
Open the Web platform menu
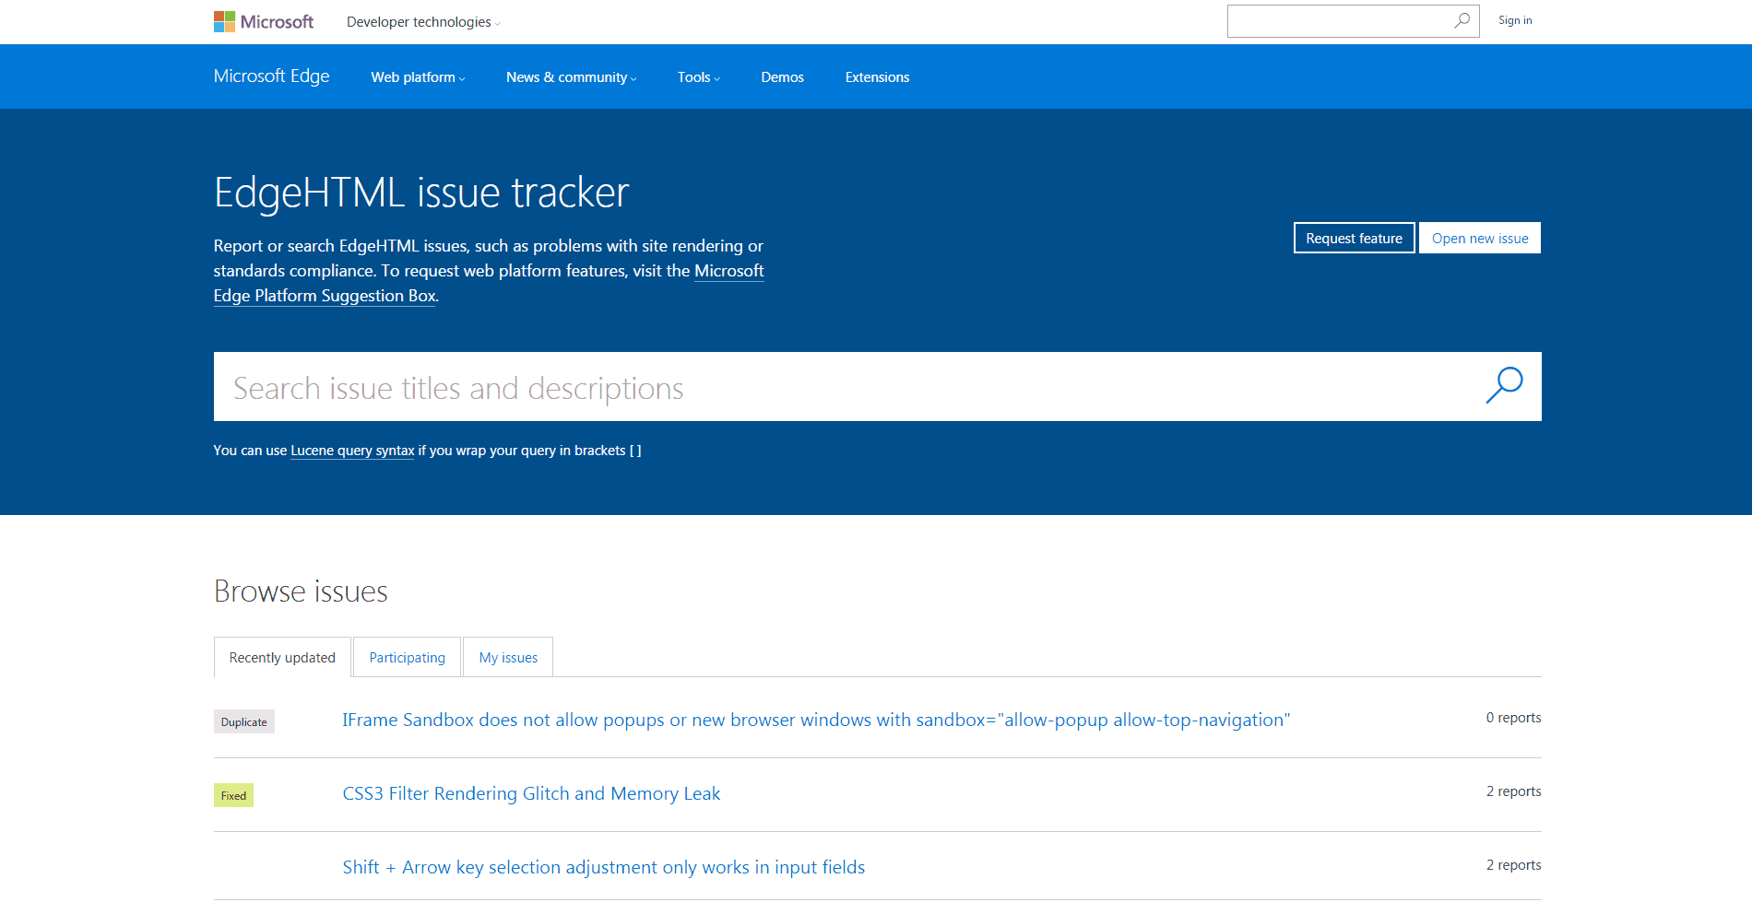[418, 77]
